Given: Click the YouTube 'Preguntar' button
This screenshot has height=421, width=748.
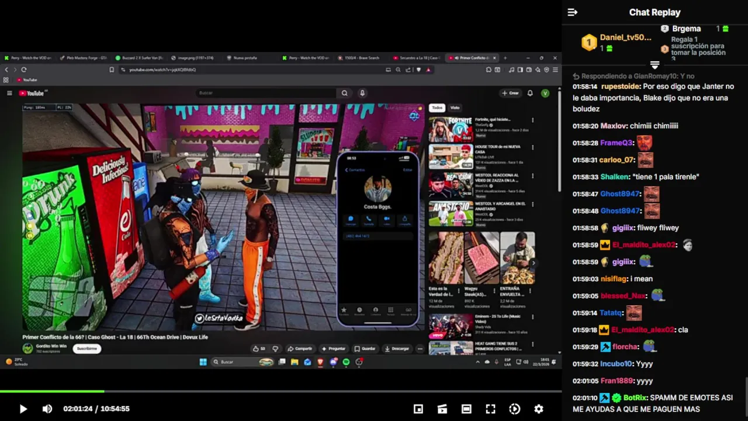Looking at the screenshot, I should (333, 348).
